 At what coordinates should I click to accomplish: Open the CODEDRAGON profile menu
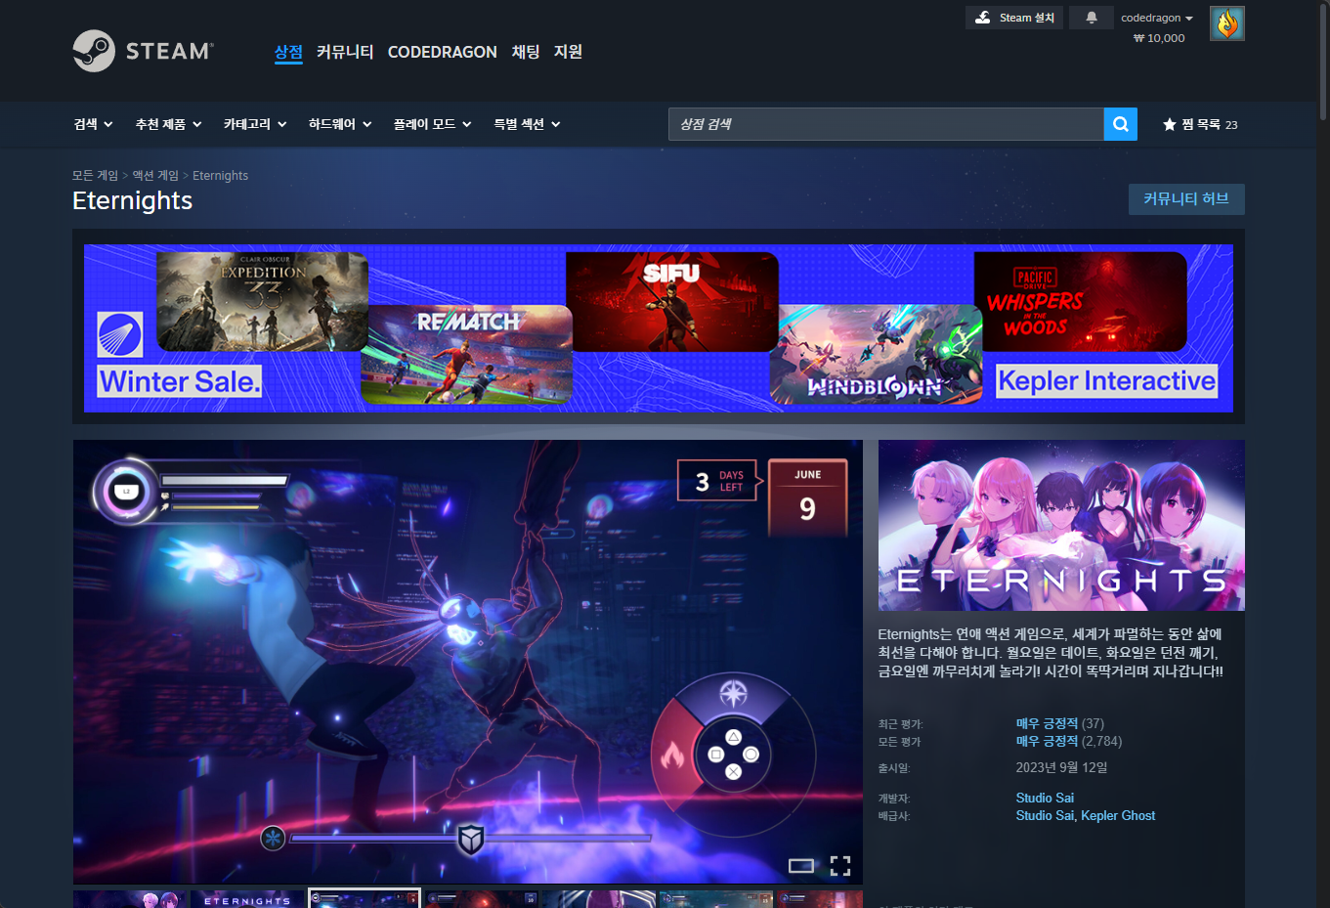pyautogui.click(x=442, y=52)
